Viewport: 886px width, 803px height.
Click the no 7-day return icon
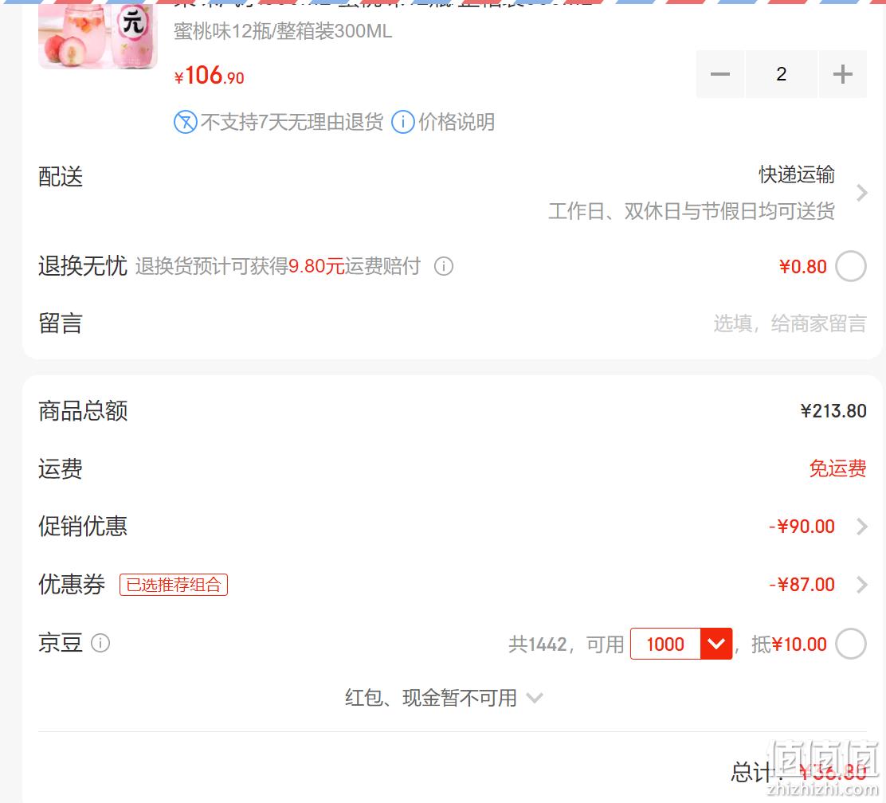(x=186, y=122)
